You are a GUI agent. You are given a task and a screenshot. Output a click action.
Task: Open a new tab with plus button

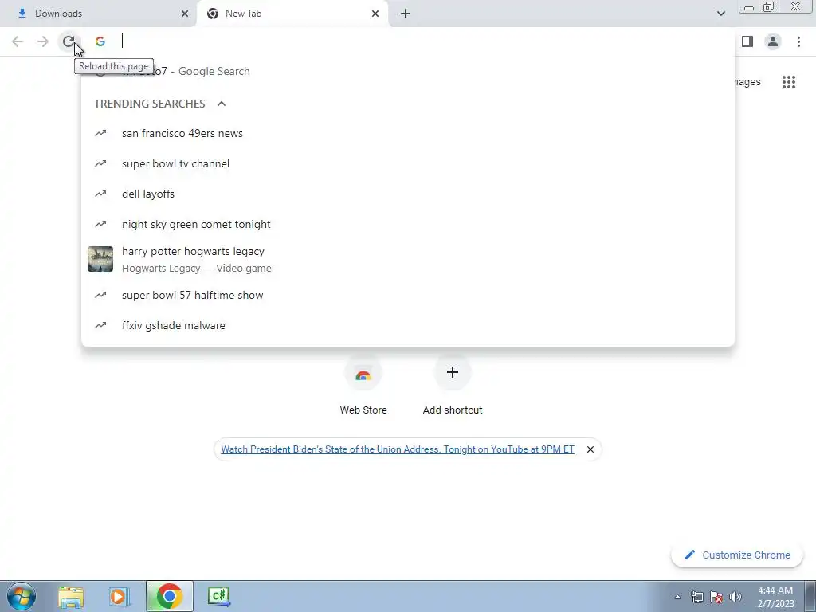406,14
